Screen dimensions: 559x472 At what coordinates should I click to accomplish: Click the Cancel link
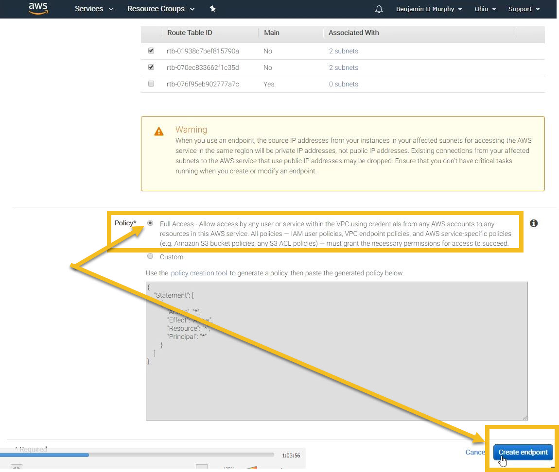475,452
